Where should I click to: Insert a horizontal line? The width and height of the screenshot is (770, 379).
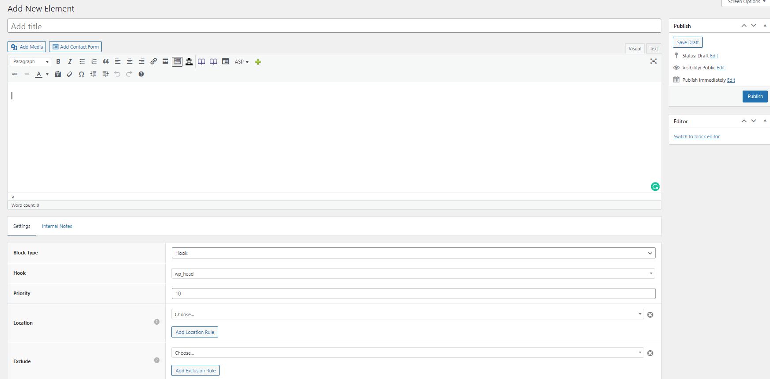(27, 74)
